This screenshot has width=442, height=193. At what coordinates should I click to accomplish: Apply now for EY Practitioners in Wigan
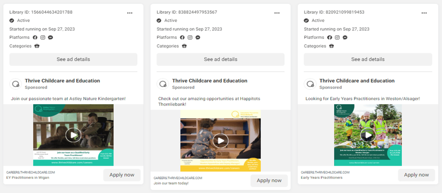coord(122,175)
